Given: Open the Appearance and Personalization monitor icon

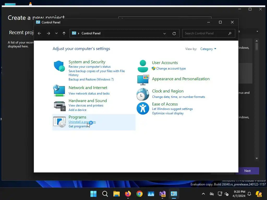Looking at the screenshot, I should tap(143, 80).
